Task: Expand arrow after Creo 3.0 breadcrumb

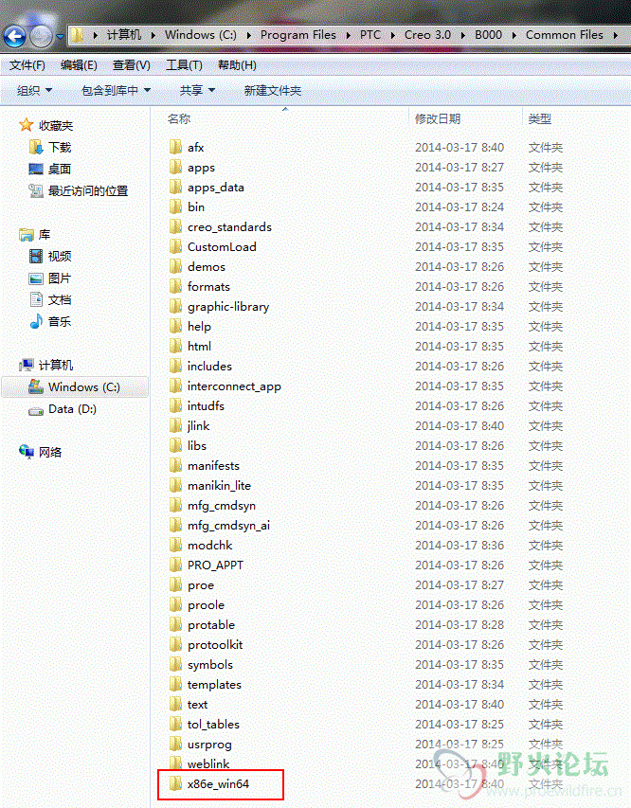Action: 463,35
